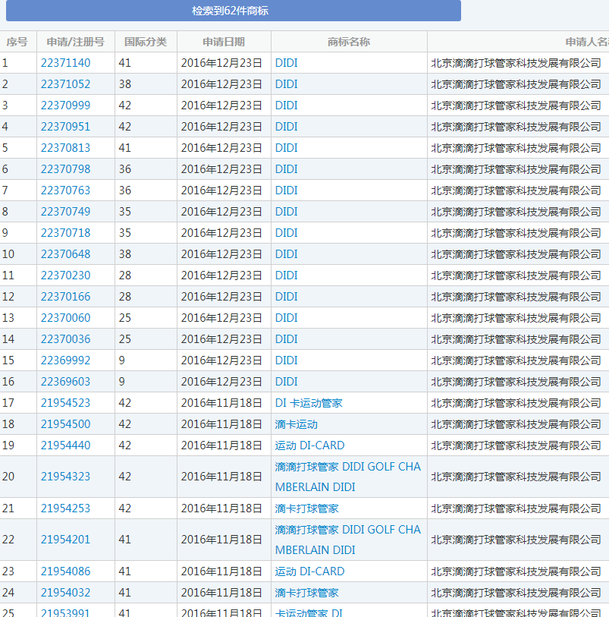This screenshot has width=609, height=617.
Task: Select the class 28 cell in row 11
Action: coord(146,275)
